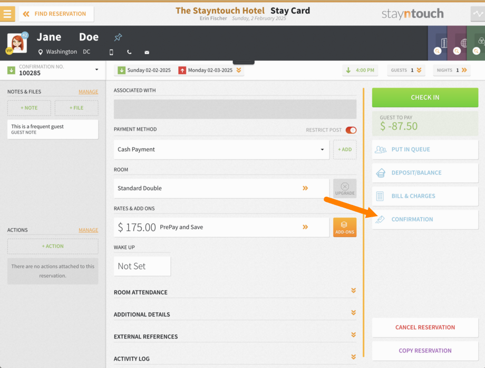Add a payment method
This screenshot has width=485, height=368.
tap(345, 149)
